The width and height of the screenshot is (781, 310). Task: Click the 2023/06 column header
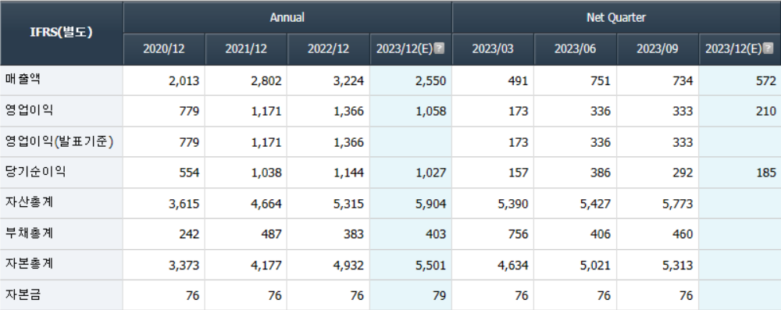click(x=576, y=49)
